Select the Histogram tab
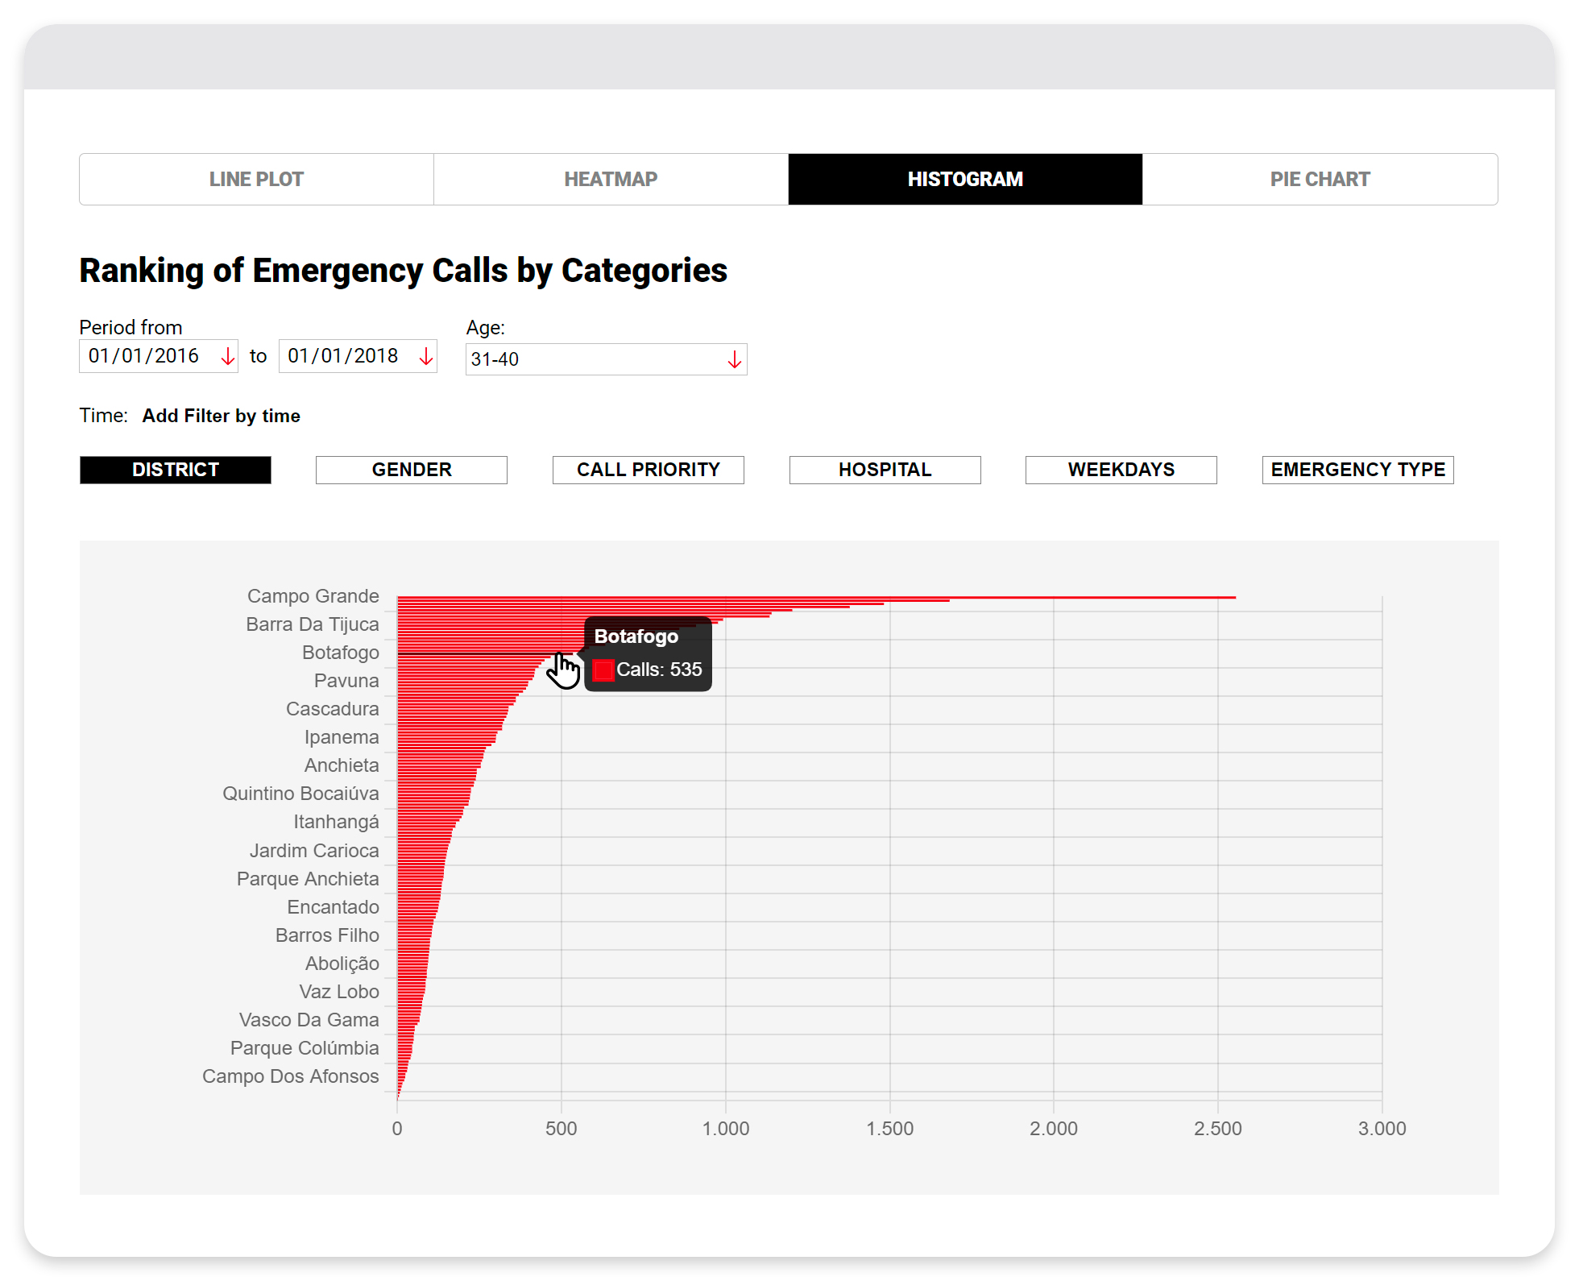 coord(965,179)
